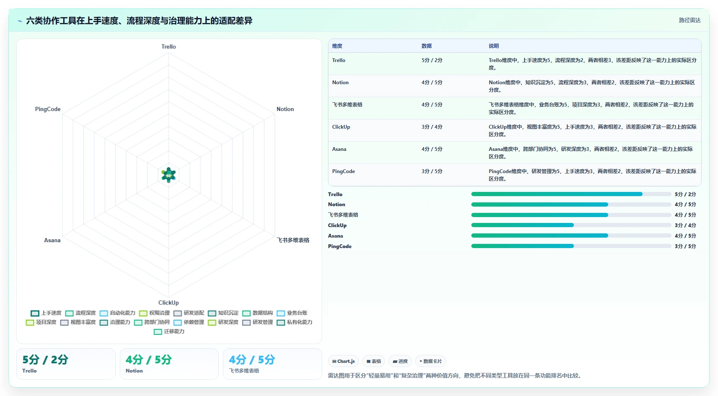Click the 维度 column header
The height and width of the screenshot is (396, 718).
click(337, 46)
